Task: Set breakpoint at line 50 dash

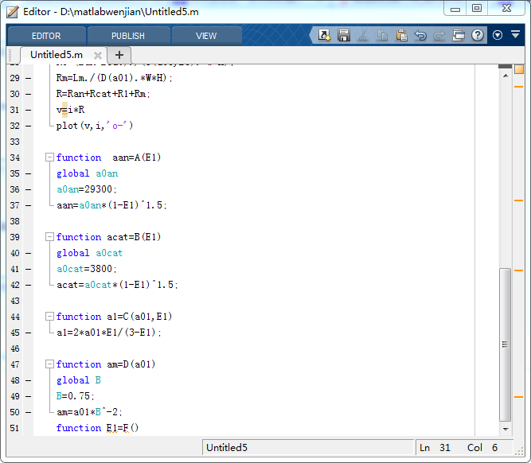Action: pyautogui.click(x=29, y=412)
